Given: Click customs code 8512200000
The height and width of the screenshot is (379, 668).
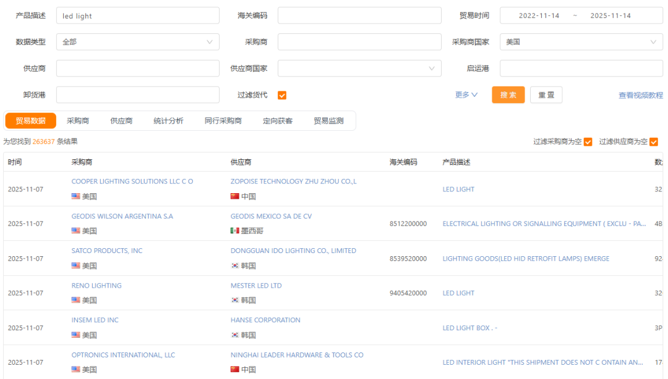Looking at the screenshot, I should 408,223.
